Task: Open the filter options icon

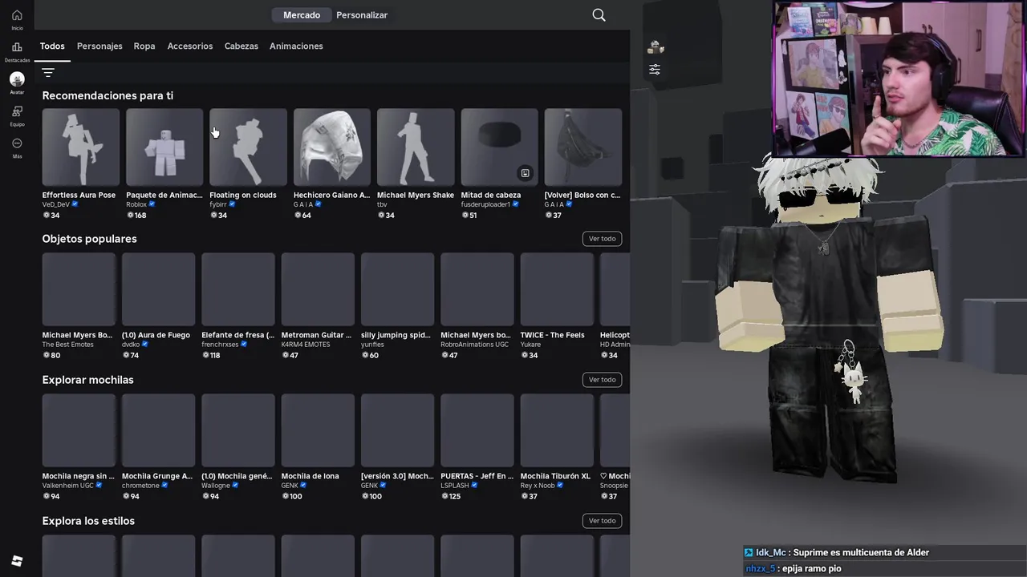Action: coord(48,73)
